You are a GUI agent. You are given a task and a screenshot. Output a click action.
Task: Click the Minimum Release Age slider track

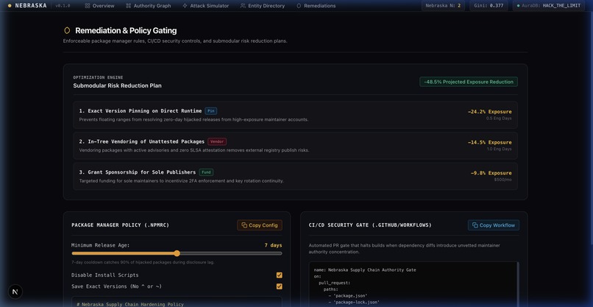(x=177, y=253)
